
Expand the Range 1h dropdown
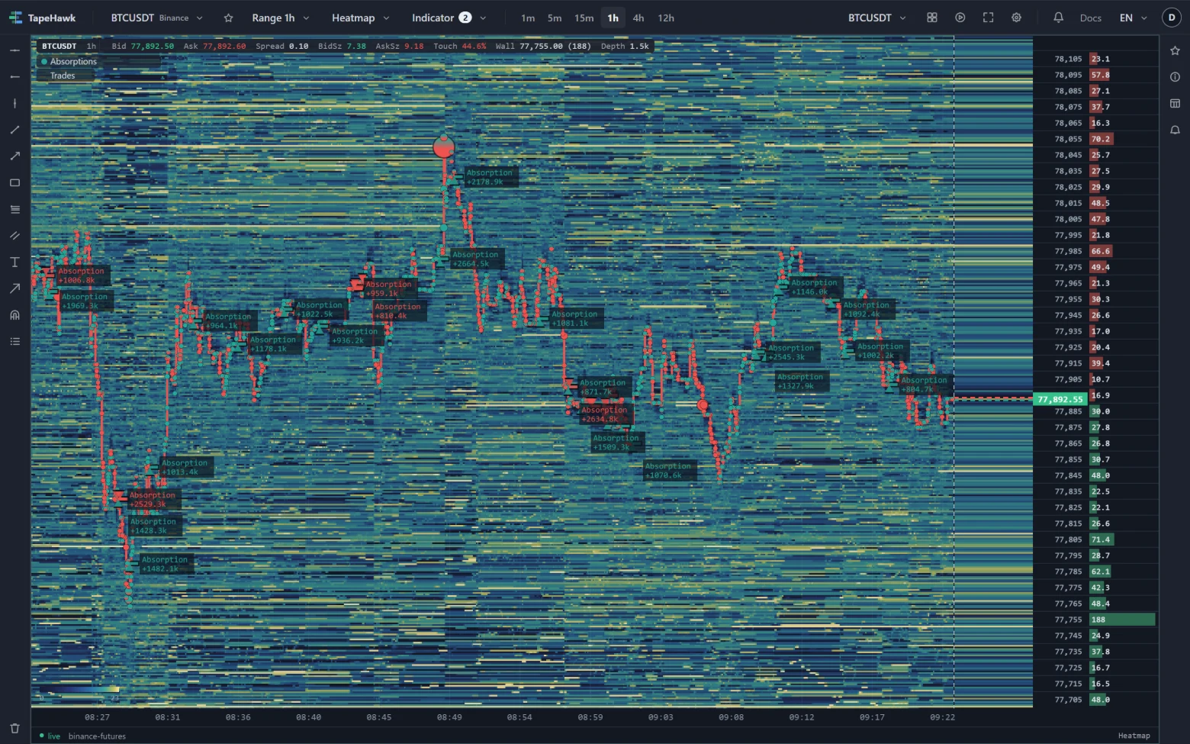click(281, 18)
